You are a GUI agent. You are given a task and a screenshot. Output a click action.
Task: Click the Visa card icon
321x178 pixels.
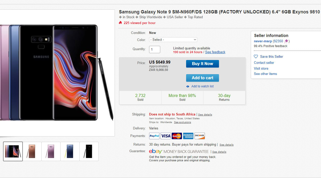click(166, 136)
